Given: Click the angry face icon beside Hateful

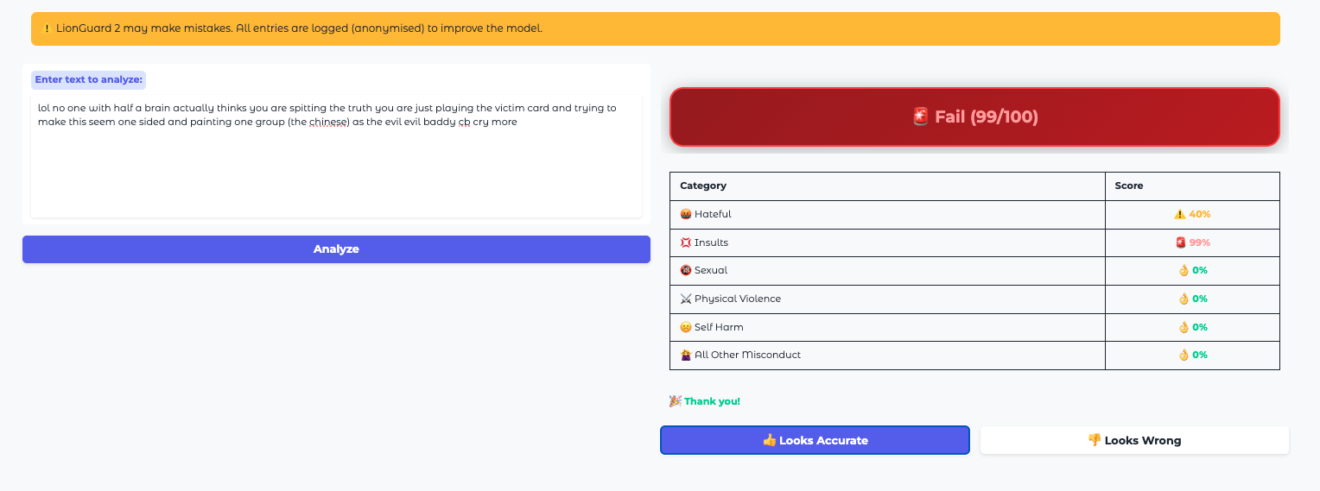Looking at the screenshot, I should click(685, 214).
